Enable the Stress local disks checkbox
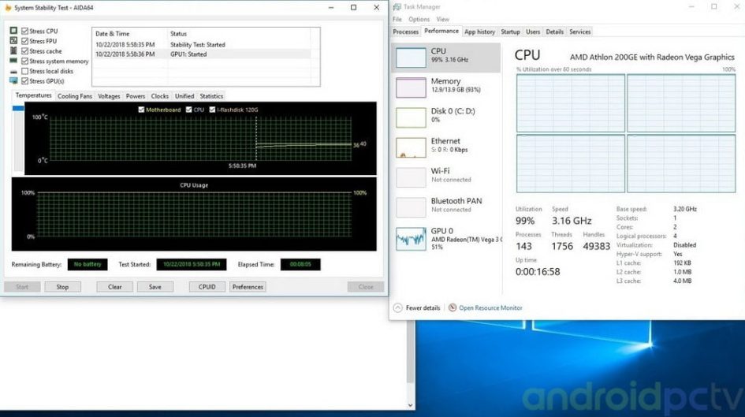The image size is (745, 417). pyautogui.click(x=24, y=71)
